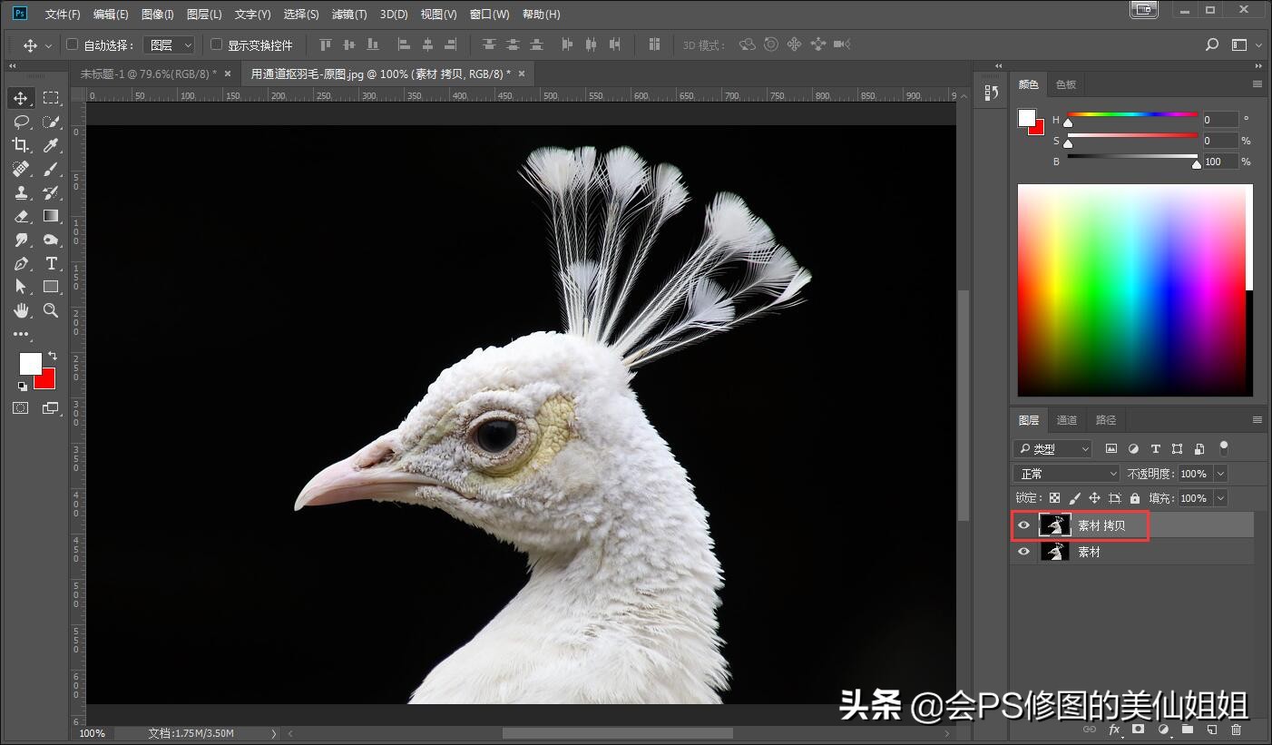
Task: Select the Hand tool
Action: click(x=21, y=310)
